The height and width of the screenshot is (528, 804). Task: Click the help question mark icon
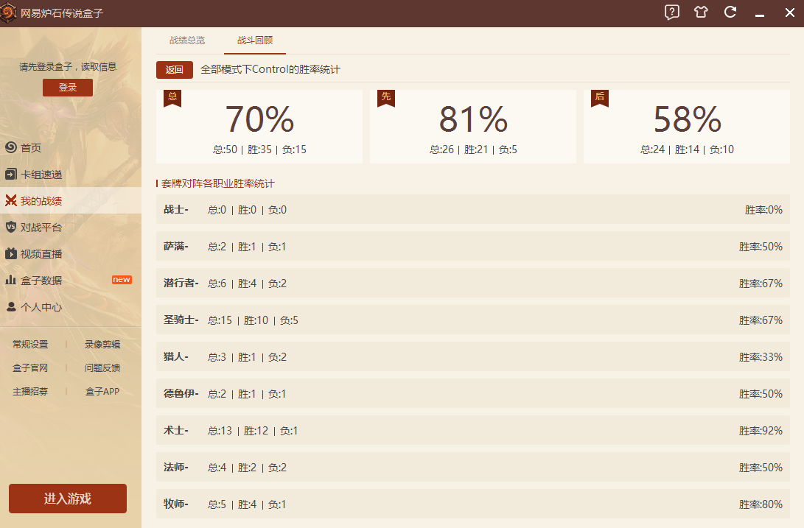tap(671, 12)
